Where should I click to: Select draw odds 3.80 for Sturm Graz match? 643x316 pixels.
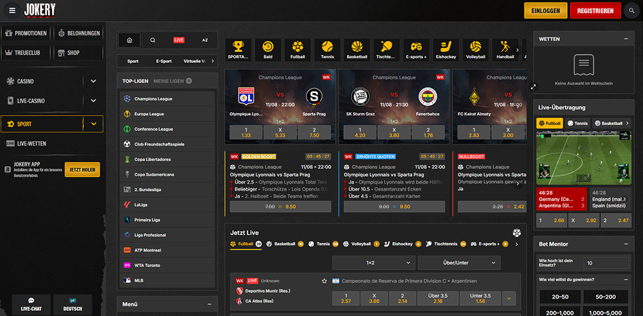(x=394, y=132)
